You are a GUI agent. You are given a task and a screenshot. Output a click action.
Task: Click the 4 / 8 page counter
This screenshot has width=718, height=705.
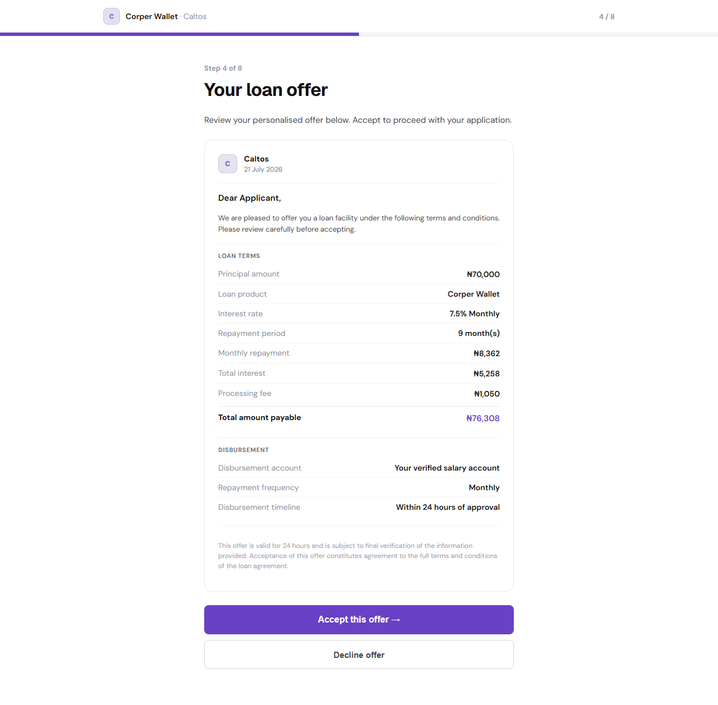coord(607,16)
